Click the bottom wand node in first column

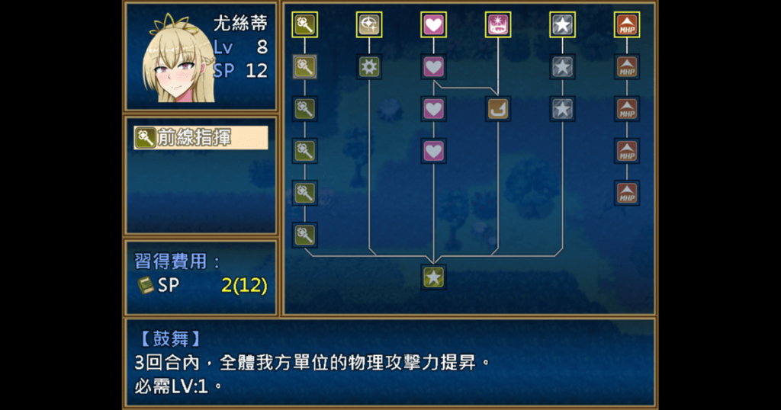[x=304, y=235]
